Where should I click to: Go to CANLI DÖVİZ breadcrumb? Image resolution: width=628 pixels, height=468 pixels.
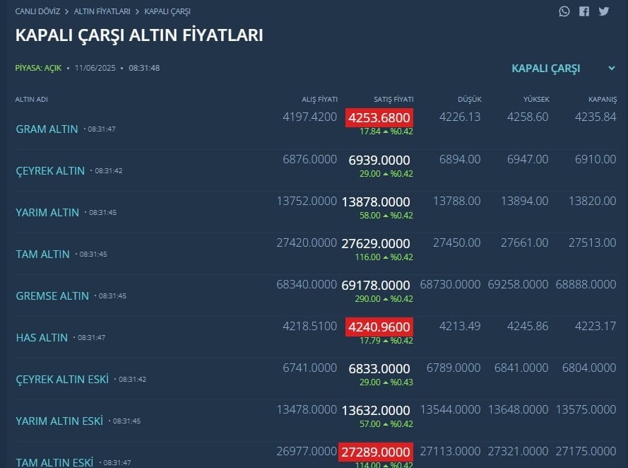point(37,11)
